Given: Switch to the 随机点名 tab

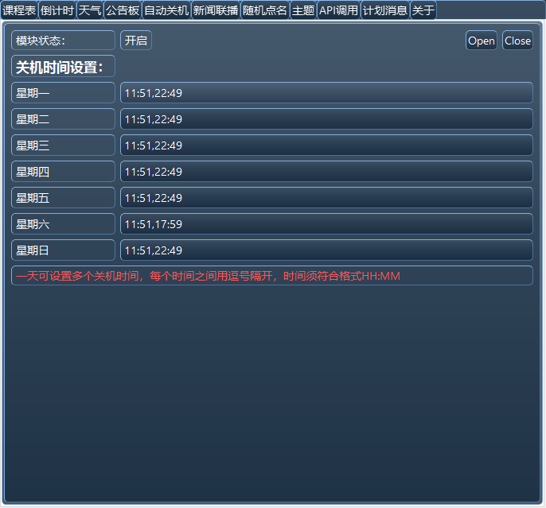Looking at the screenshot, I should pyautogui.click(x=264, y=10).
